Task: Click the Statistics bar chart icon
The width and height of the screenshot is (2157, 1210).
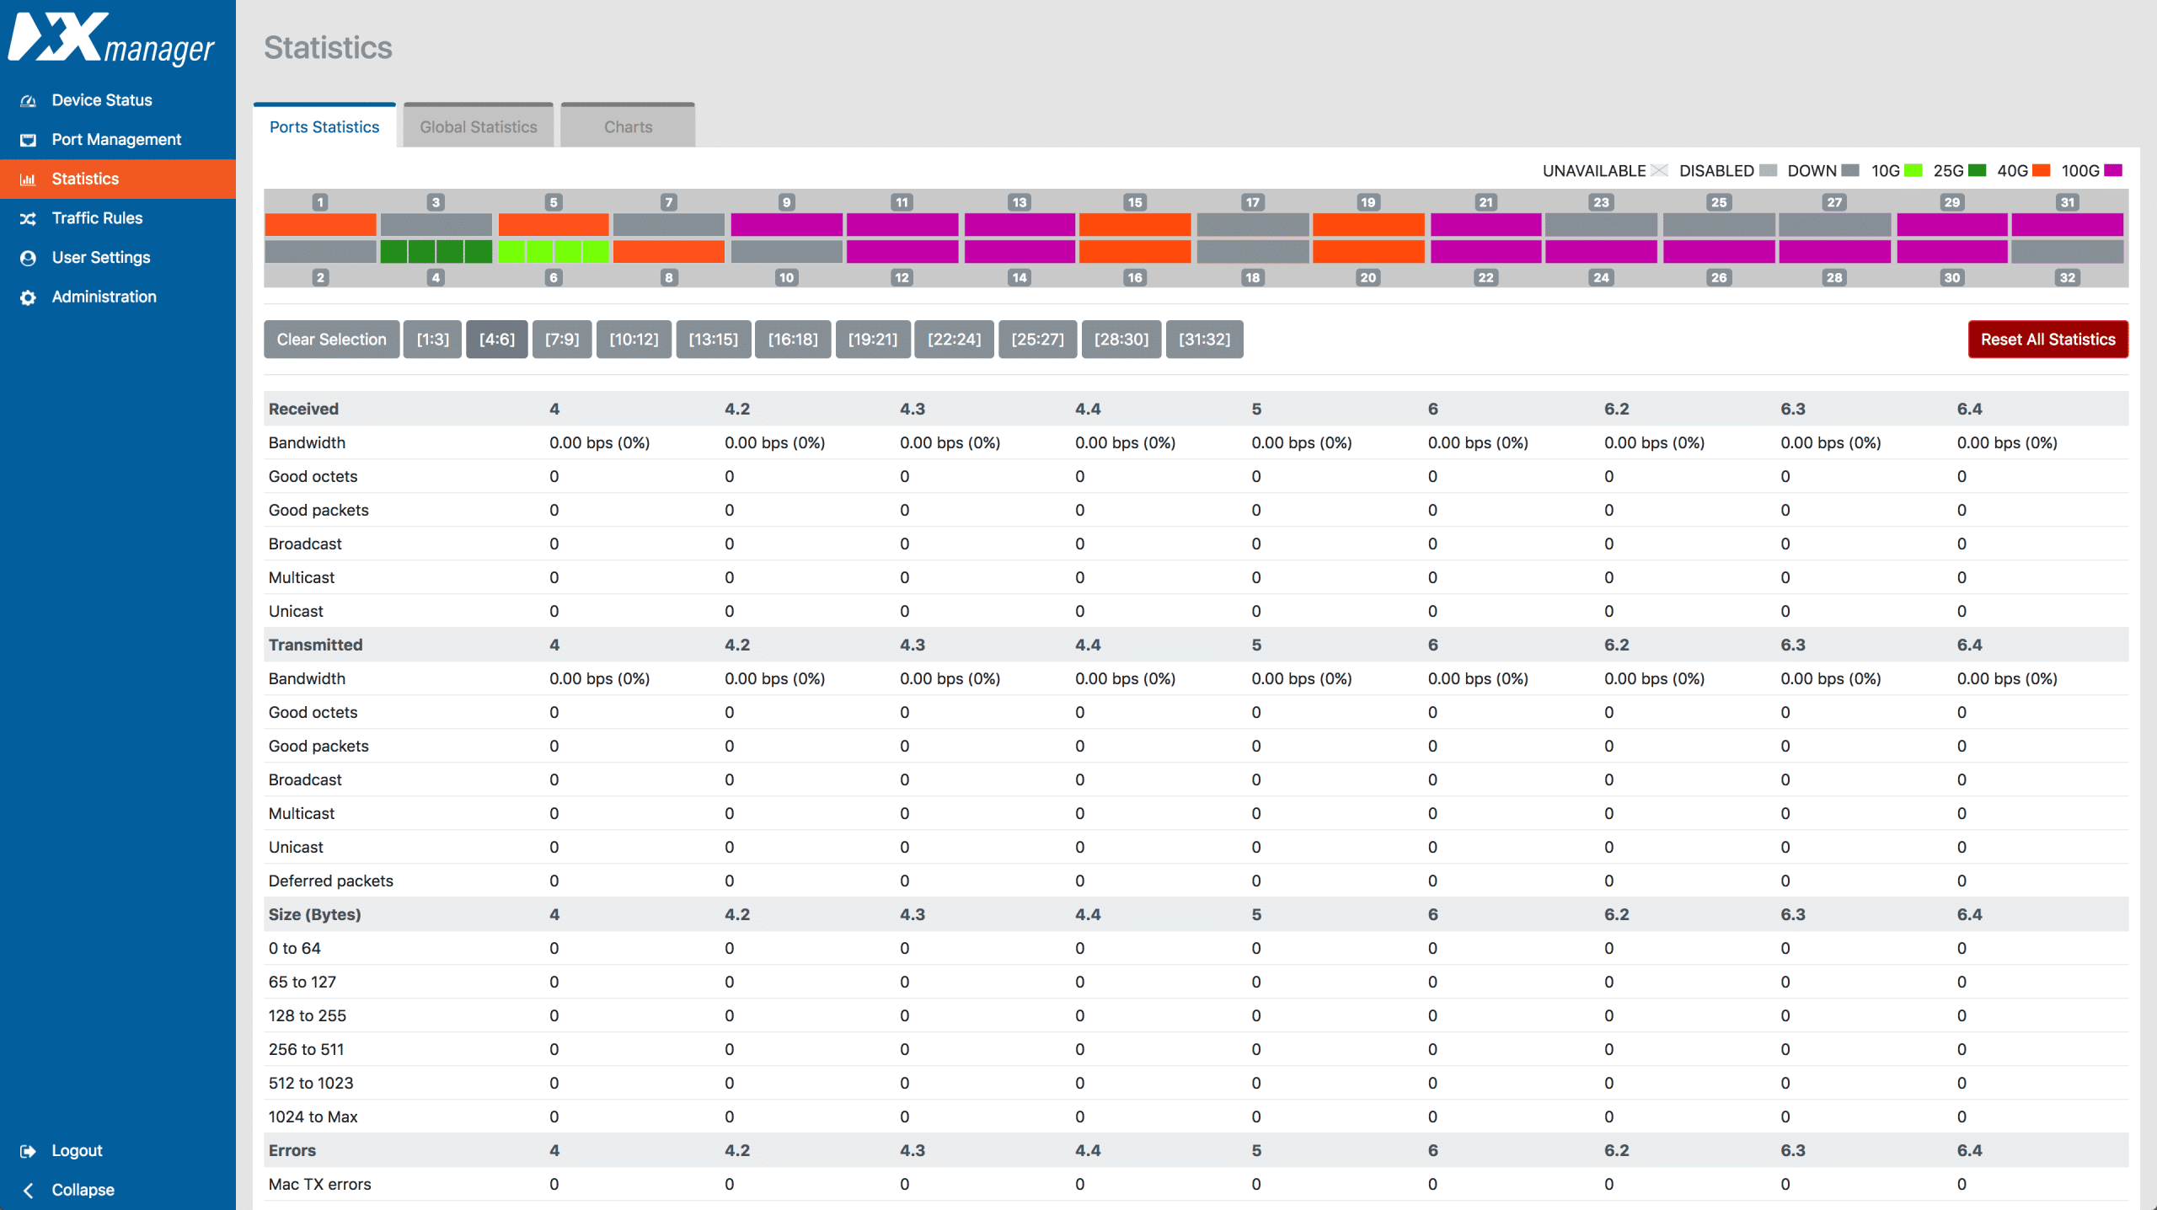Action: coord(28,179)
